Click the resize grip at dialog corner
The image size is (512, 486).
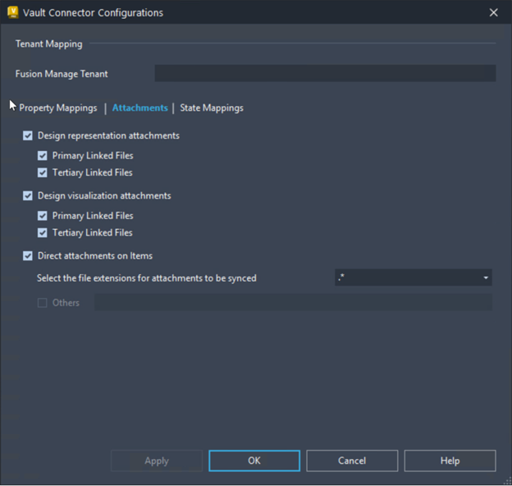[x=508, y=482]
